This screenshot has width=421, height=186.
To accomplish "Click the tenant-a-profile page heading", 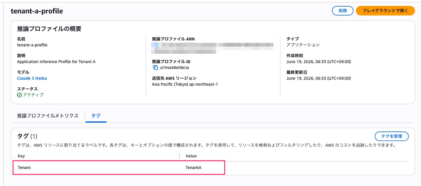I will 37,11.
